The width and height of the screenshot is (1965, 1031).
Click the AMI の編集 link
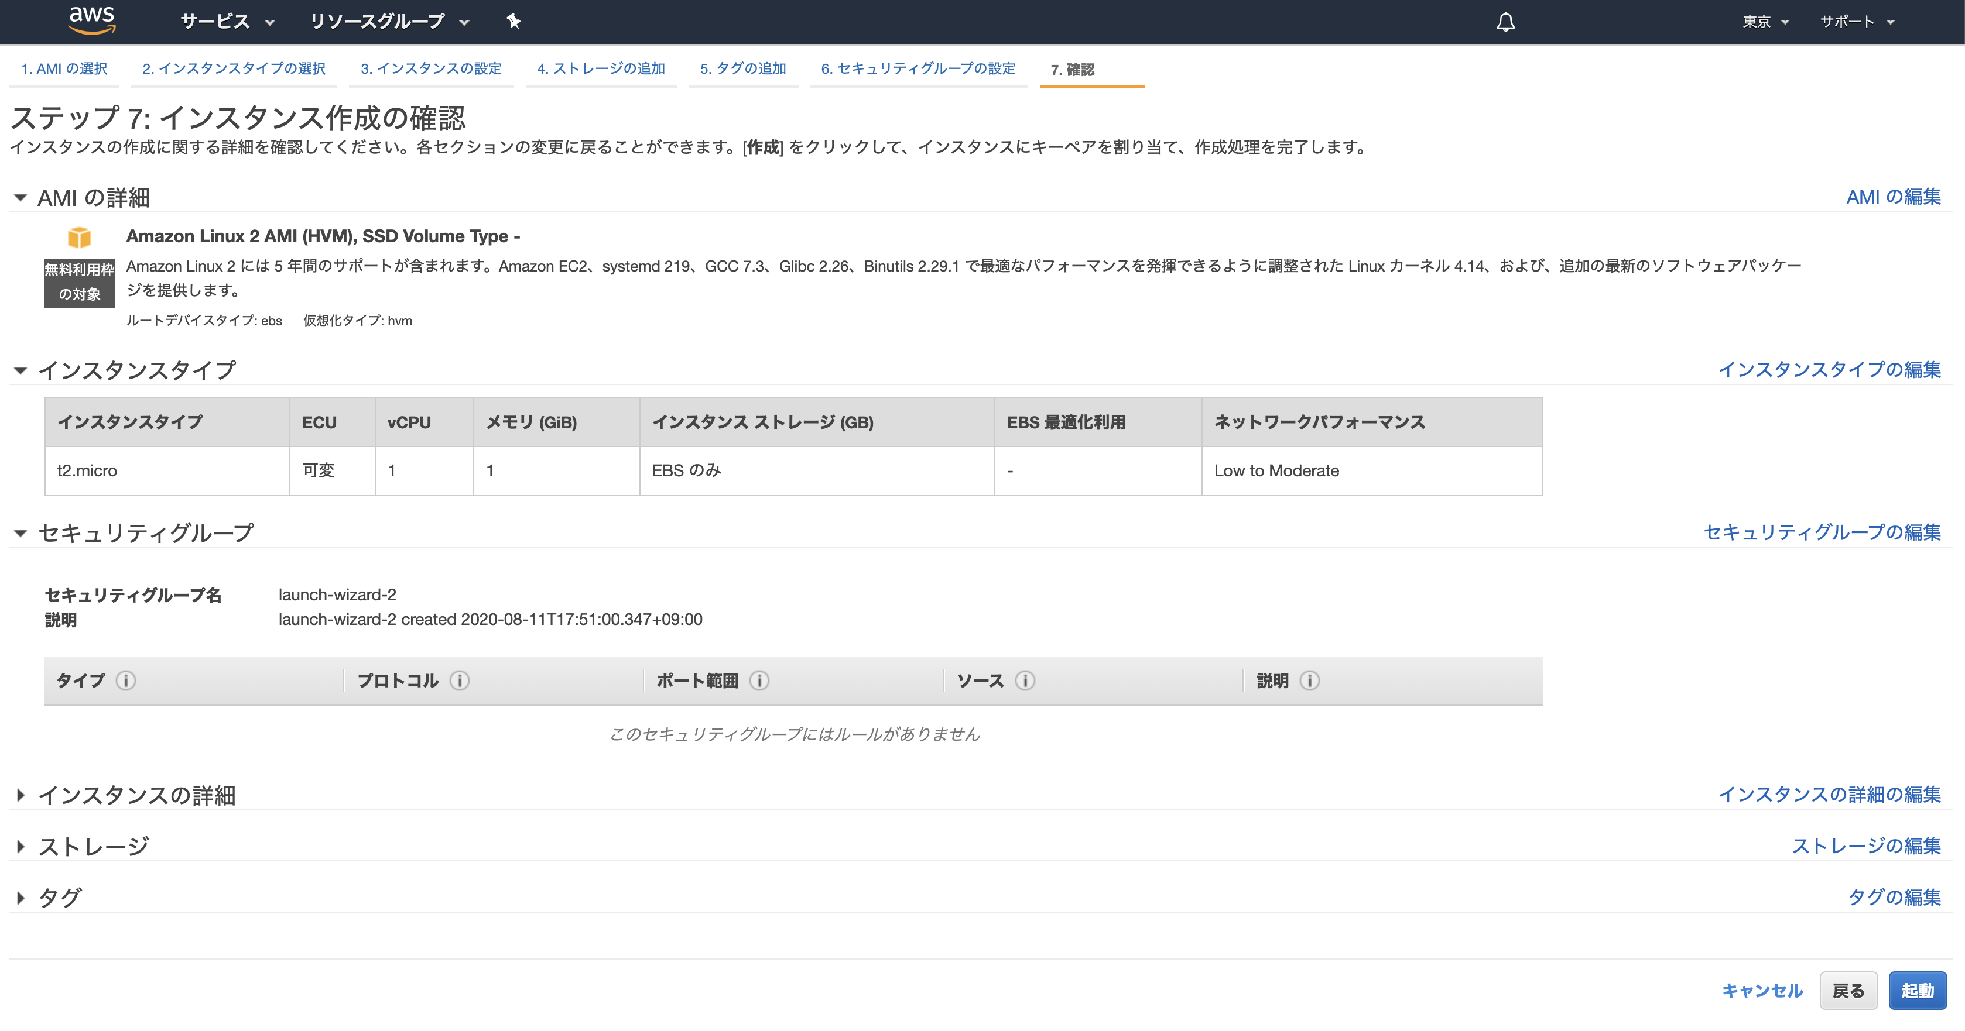click(1894, 197)
